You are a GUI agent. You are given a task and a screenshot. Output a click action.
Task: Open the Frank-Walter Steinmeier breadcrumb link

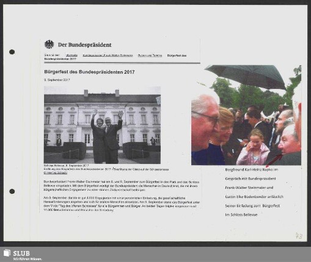point(108,55)
